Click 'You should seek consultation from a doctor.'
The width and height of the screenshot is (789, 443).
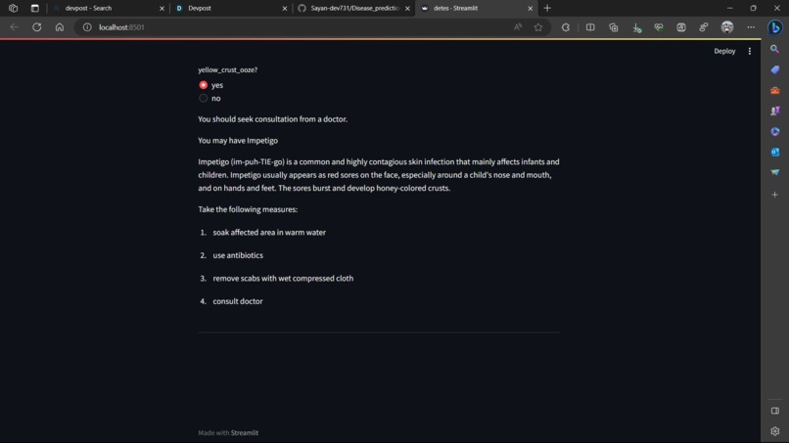(x=273, y=119)
